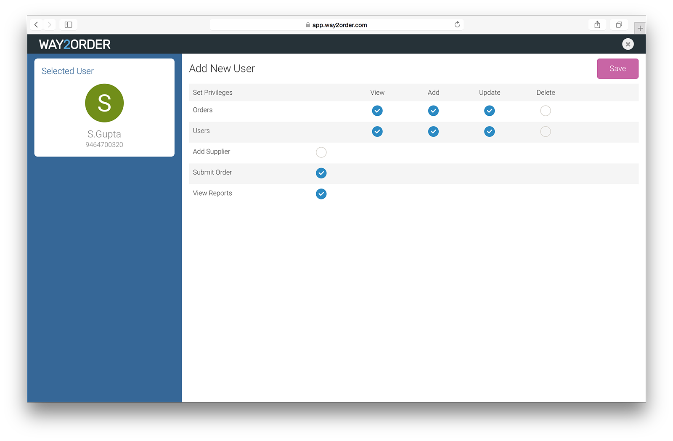Image resolution: width=673 pixels, height=441 pixels.
Task: Uncheck Users Add privilege
Action: tap(433, 132)
